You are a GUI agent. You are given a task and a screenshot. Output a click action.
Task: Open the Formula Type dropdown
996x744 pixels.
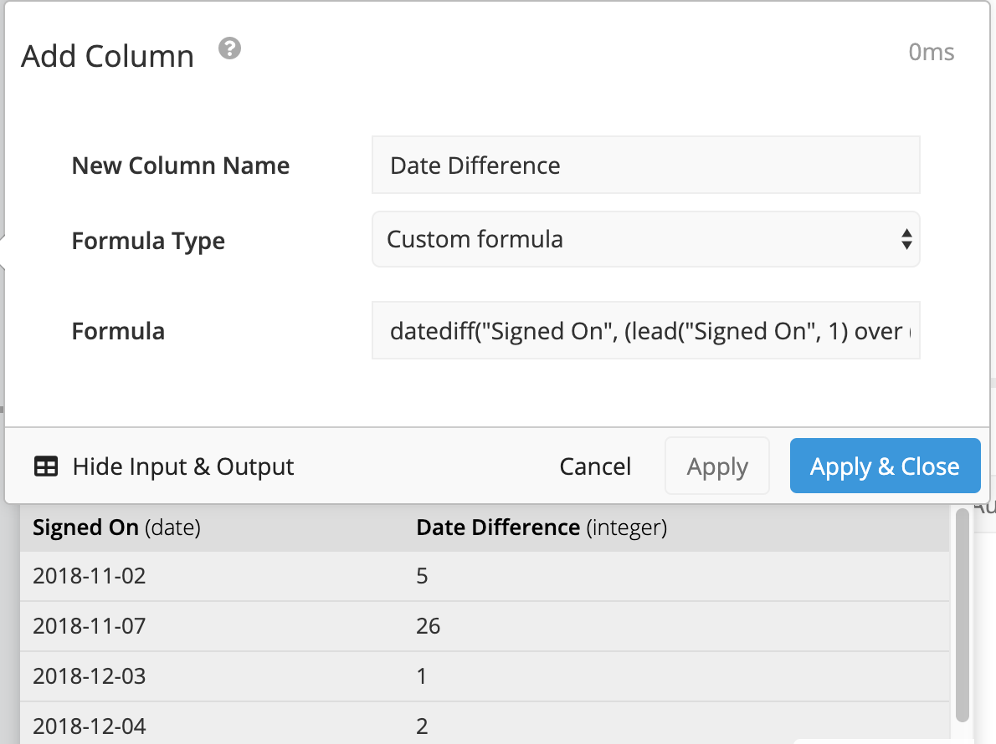tap(645, 239)
